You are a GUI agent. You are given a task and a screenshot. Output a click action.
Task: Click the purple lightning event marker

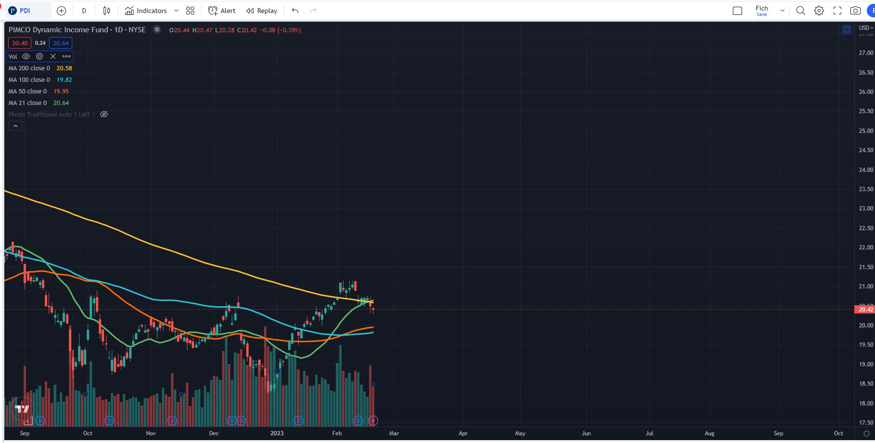[x=373, y=421]
